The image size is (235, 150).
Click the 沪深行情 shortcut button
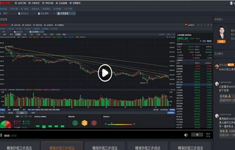[13, 9]
